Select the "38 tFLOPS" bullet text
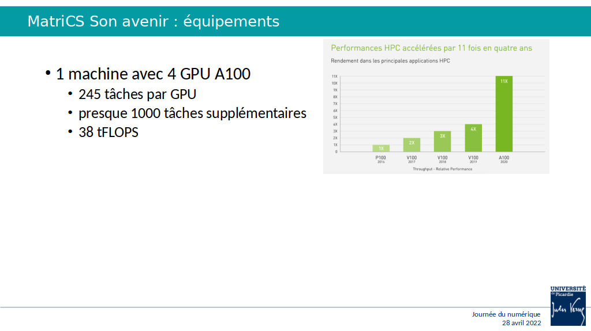 click(109, 132)
